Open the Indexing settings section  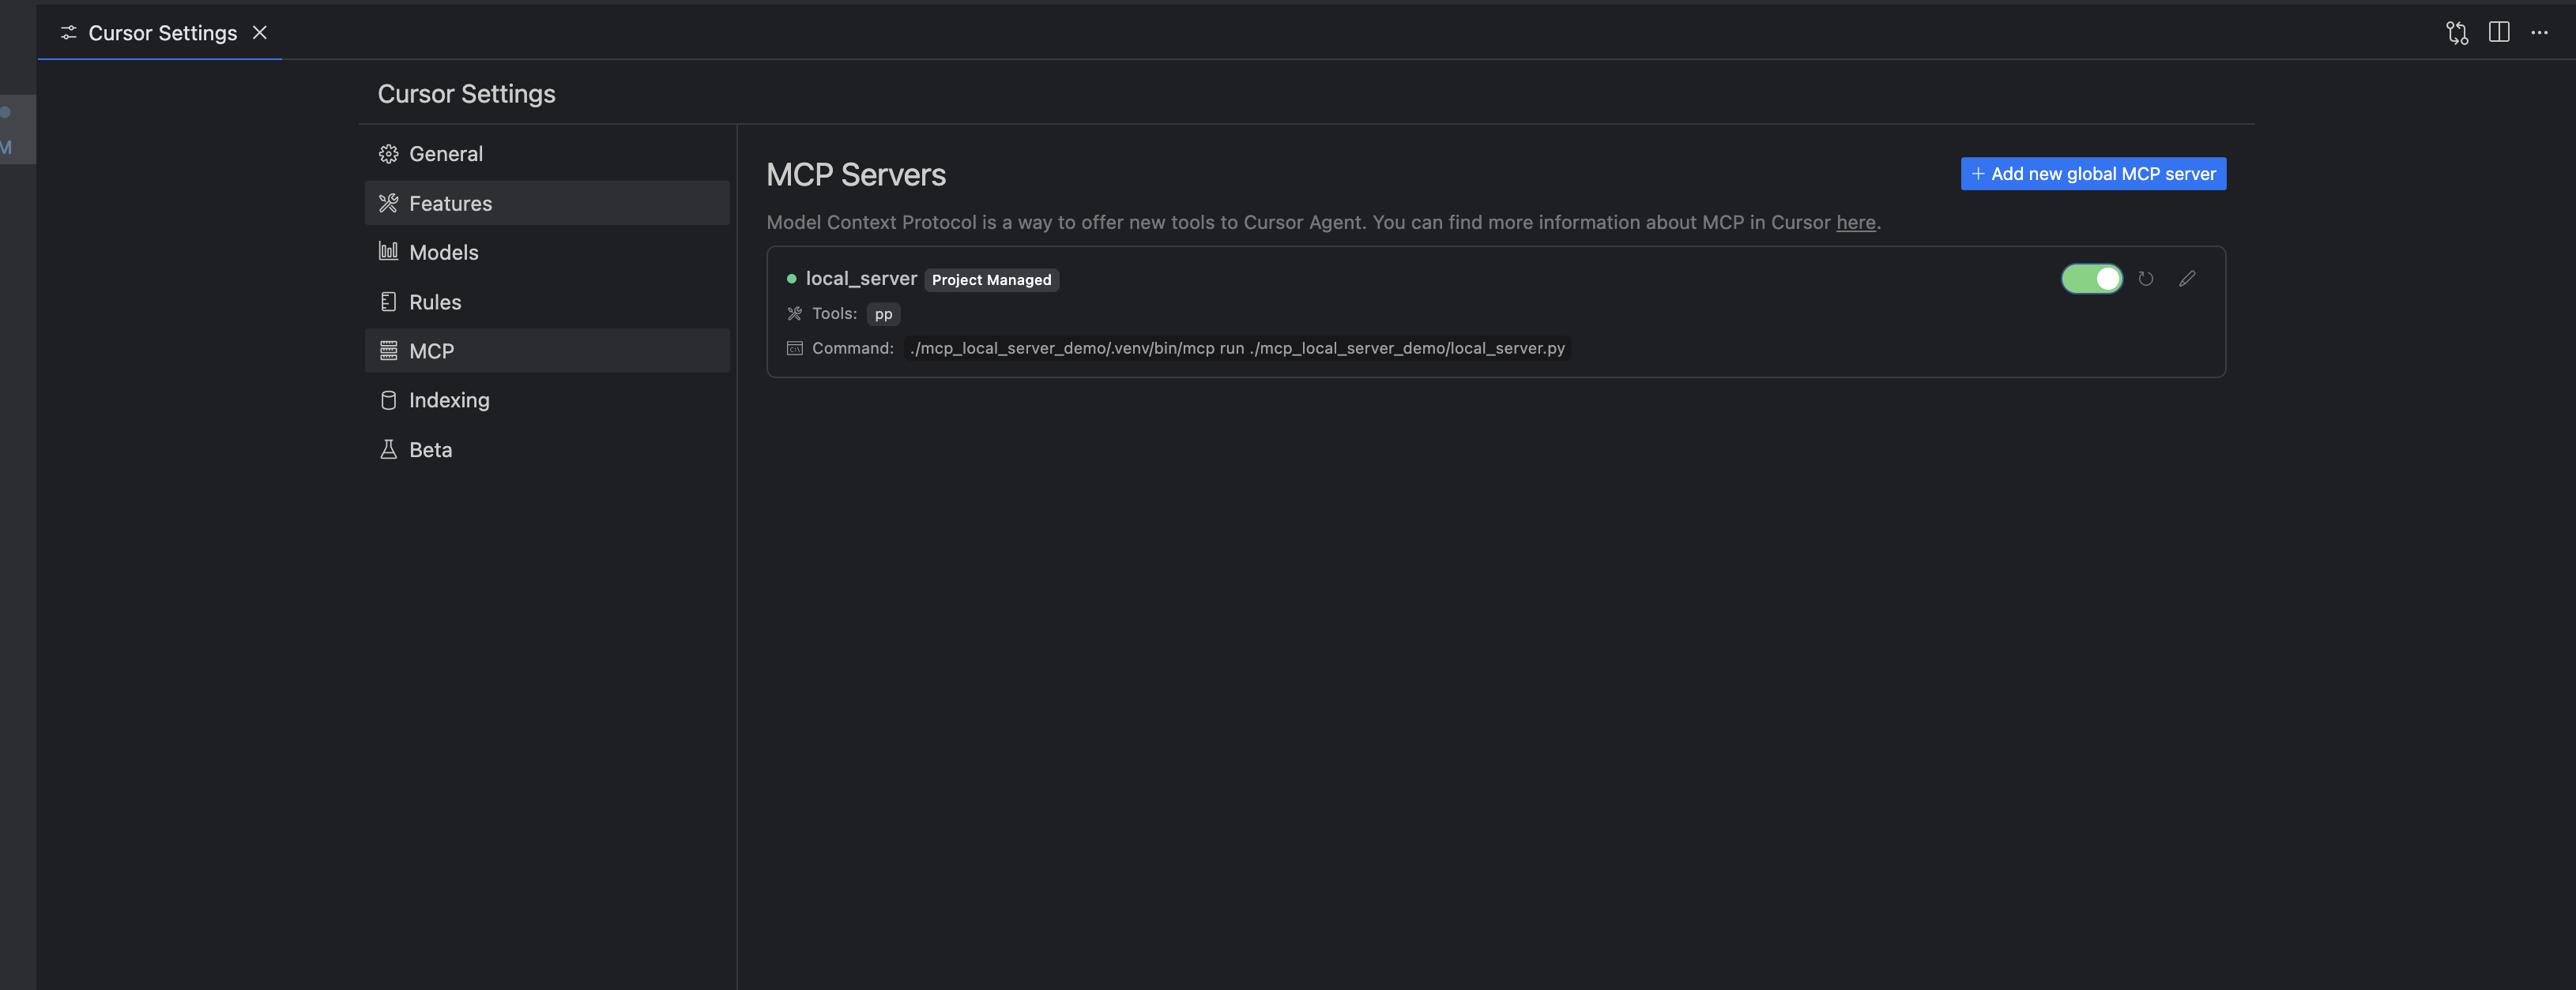547,399
